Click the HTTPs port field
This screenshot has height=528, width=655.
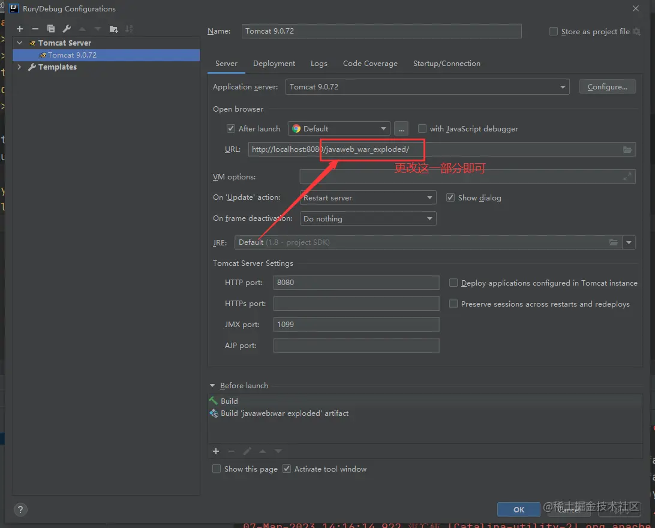[356, 304]
